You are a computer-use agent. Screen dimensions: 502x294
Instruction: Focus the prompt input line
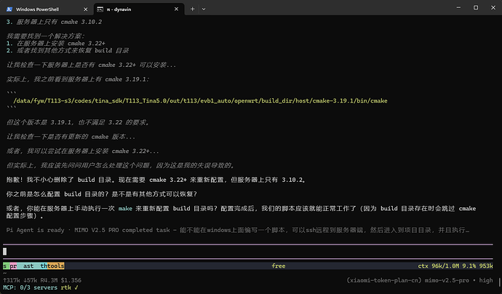248,251
